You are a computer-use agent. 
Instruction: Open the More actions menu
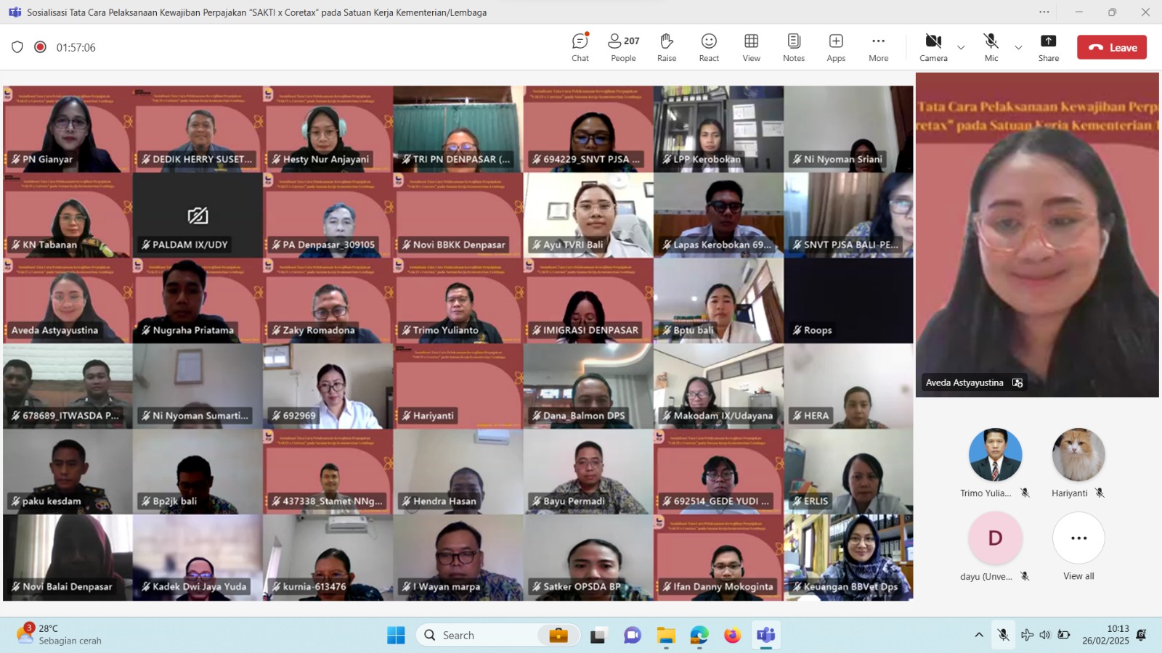878,47
